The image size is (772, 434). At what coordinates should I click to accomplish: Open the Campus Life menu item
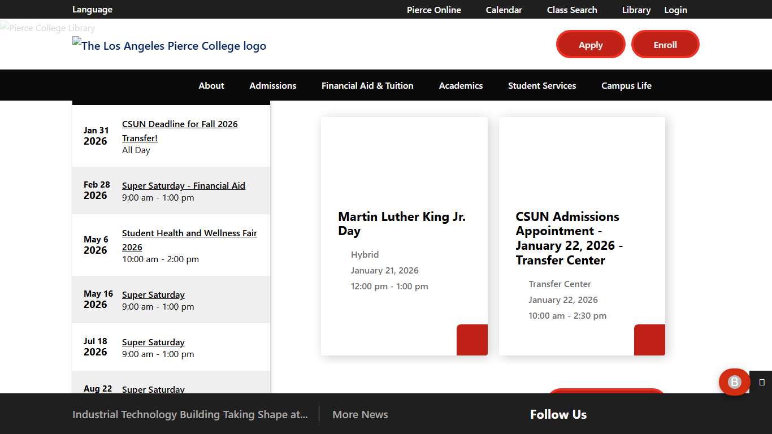click(x=626, y=85)
